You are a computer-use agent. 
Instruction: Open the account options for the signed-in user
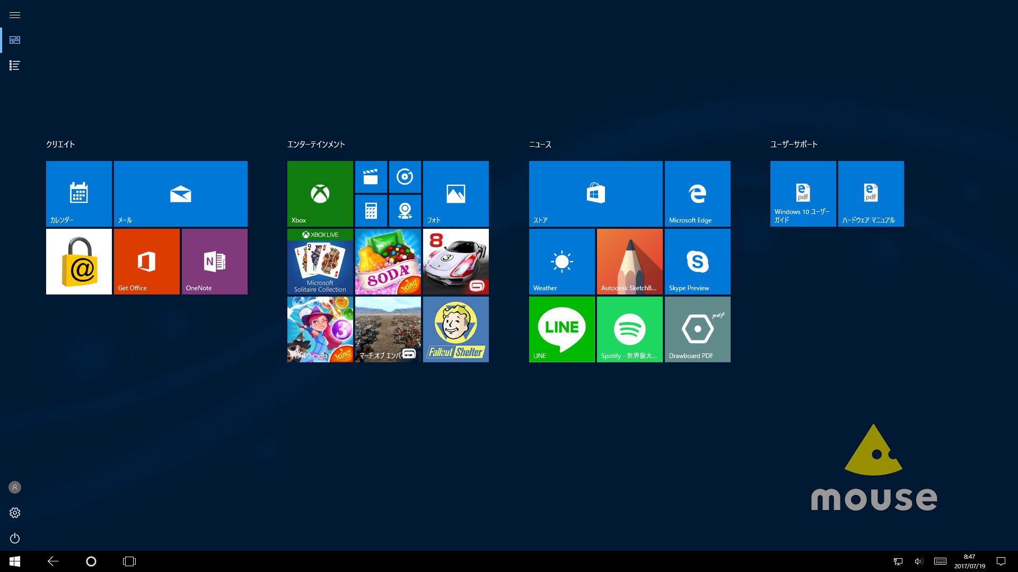[14, 487]
